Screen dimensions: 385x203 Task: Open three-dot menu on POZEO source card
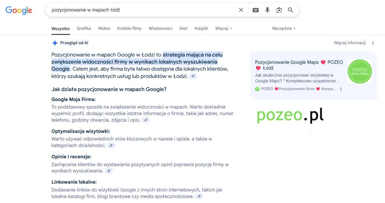(x=341, y=89)
